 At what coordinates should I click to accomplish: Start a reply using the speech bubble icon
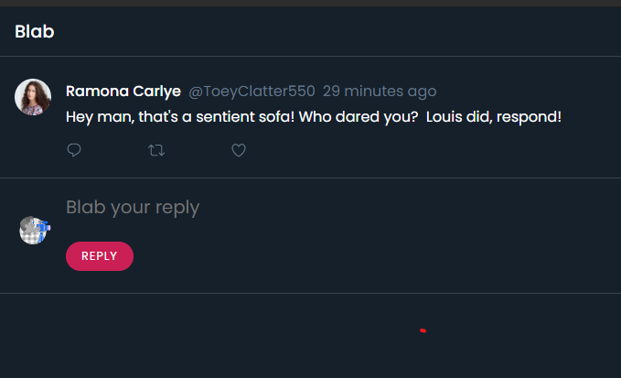[x=74, y=150]
